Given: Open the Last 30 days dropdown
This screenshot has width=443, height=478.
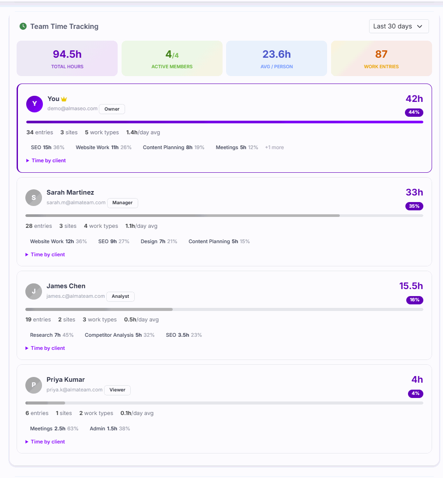Looking at the screenshot, I should pyautogui.click(x=399, y=26).
